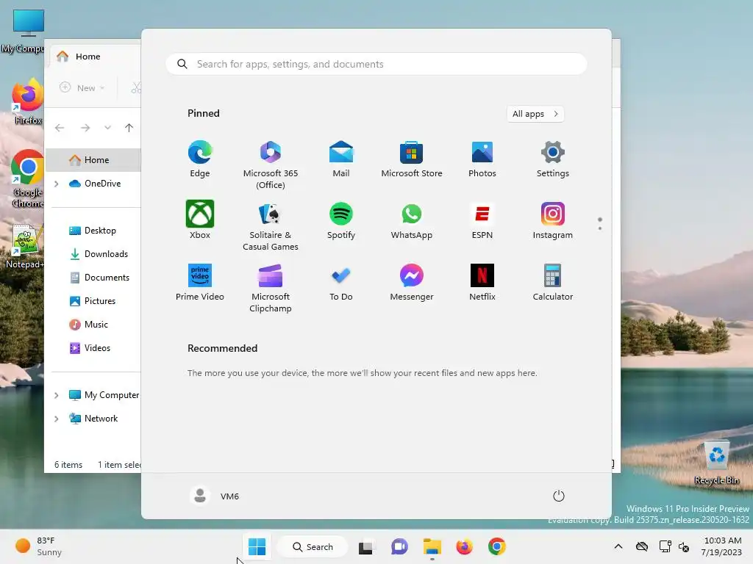Launch Spotify from Start menu
This screenshot has height=564, width=753.
(x=341, y=220)
